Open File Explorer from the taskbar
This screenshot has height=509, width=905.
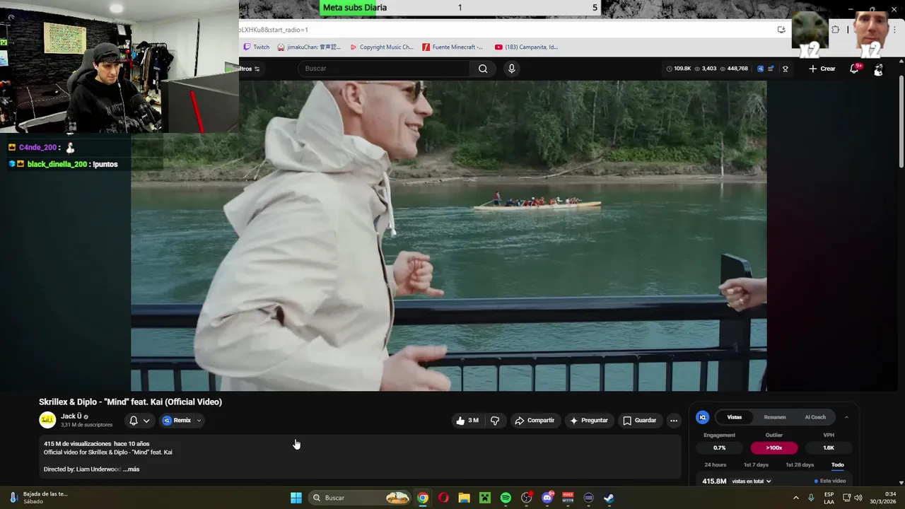[464, 498]
